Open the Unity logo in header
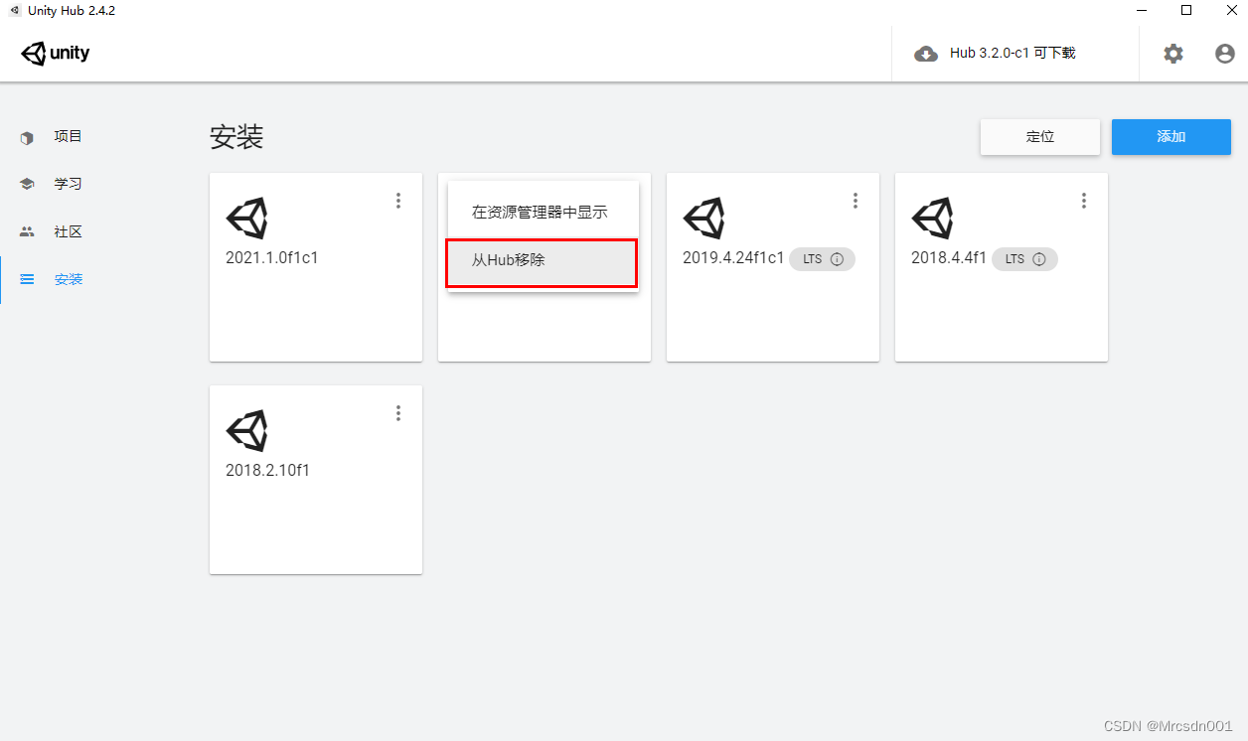Viewport: 1248px width, 741px height. [56, 54]
